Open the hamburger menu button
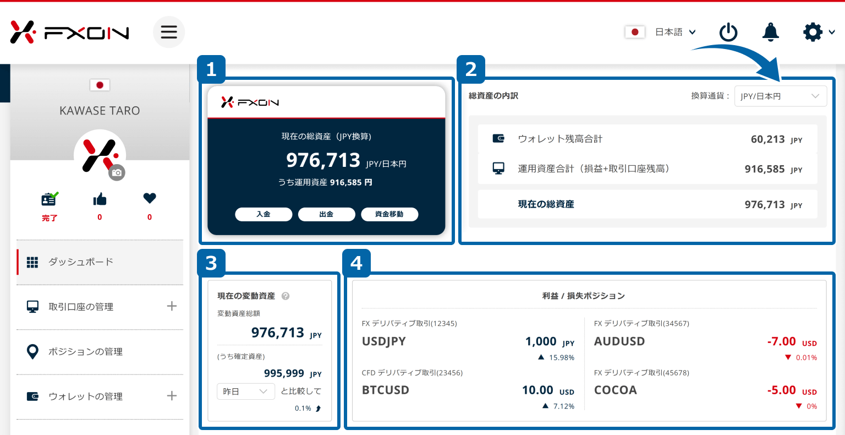The width and height of the screenshot is (845, 435). point(169,32)
